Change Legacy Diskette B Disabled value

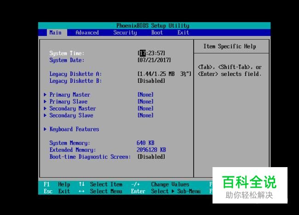point(151,81)
